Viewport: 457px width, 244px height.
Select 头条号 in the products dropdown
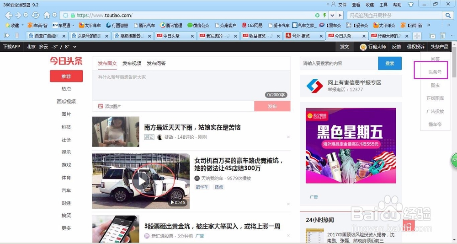pos(435,72)
